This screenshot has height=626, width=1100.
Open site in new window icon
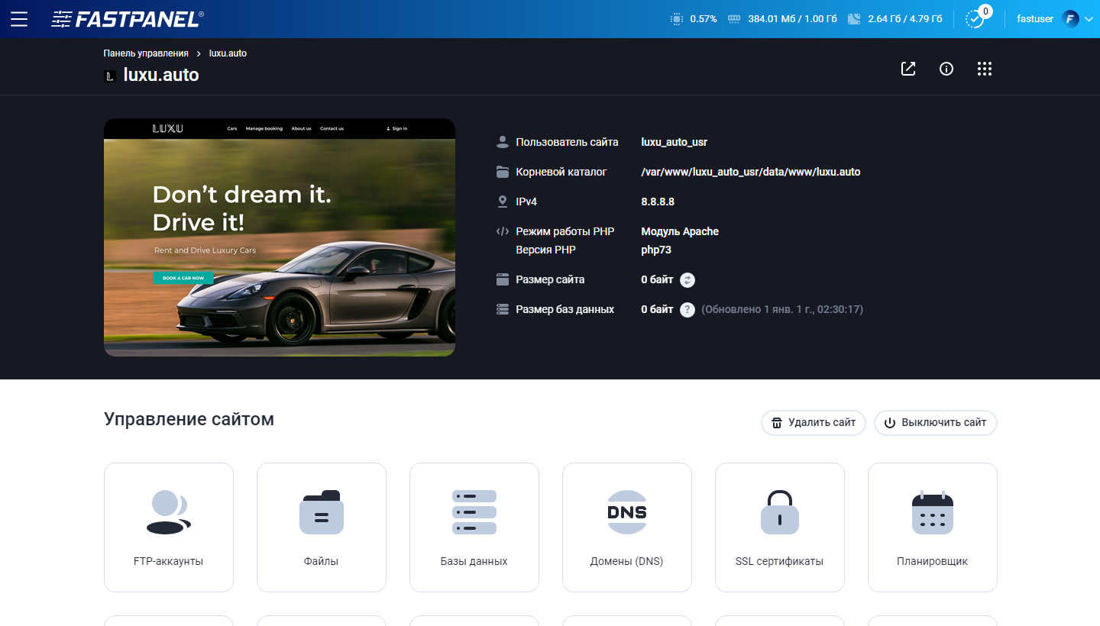pyautogui.click(x=908, y=69)
